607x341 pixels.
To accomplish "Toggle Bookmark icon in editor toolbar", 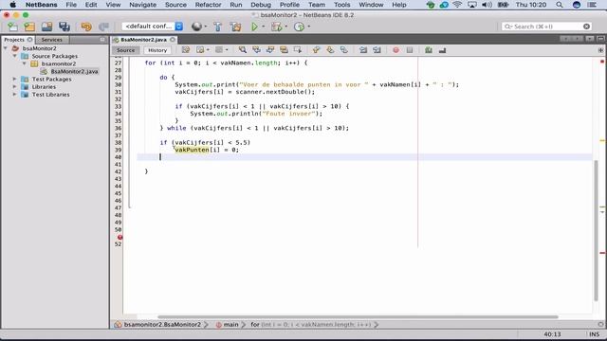I will [x=343, y=50].
